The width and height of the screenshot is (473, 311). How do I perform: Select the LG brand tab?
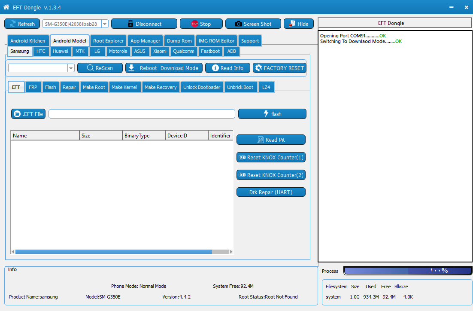click(97, 51)
